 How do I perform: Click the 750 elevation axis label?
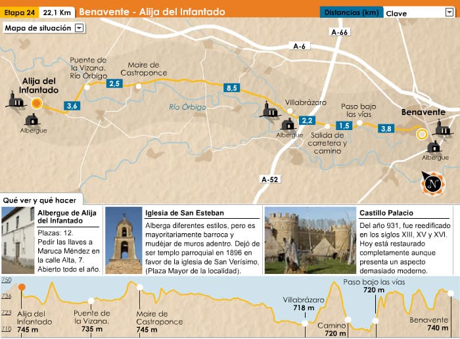point(6,279)
